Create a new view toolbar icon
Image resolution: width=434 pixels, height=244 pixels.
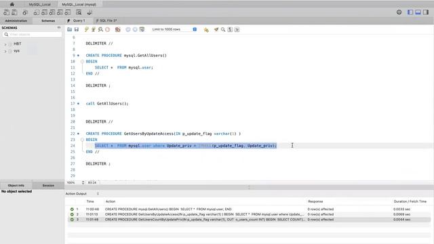coord(52,12)
